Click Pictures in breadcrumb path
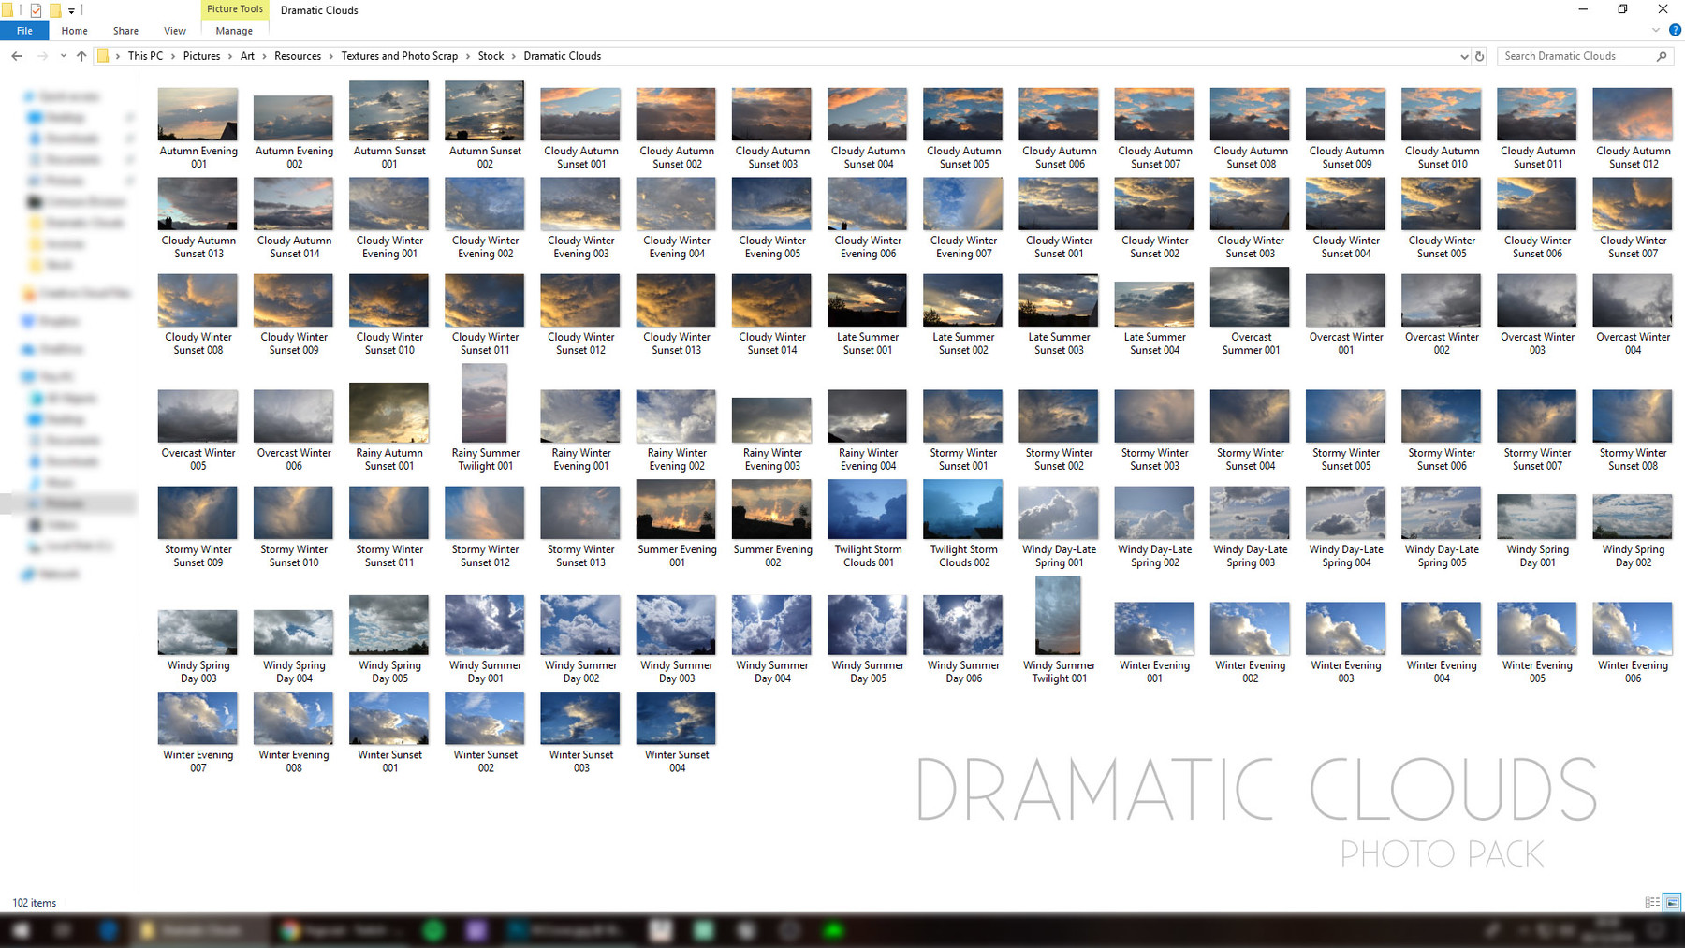1685x948 pixels. [x=201, y=56]
